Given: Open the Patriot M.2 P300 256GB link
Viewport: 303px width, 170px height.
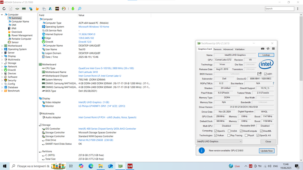Looking at the screenshot, I should click(x=96, y=140).
